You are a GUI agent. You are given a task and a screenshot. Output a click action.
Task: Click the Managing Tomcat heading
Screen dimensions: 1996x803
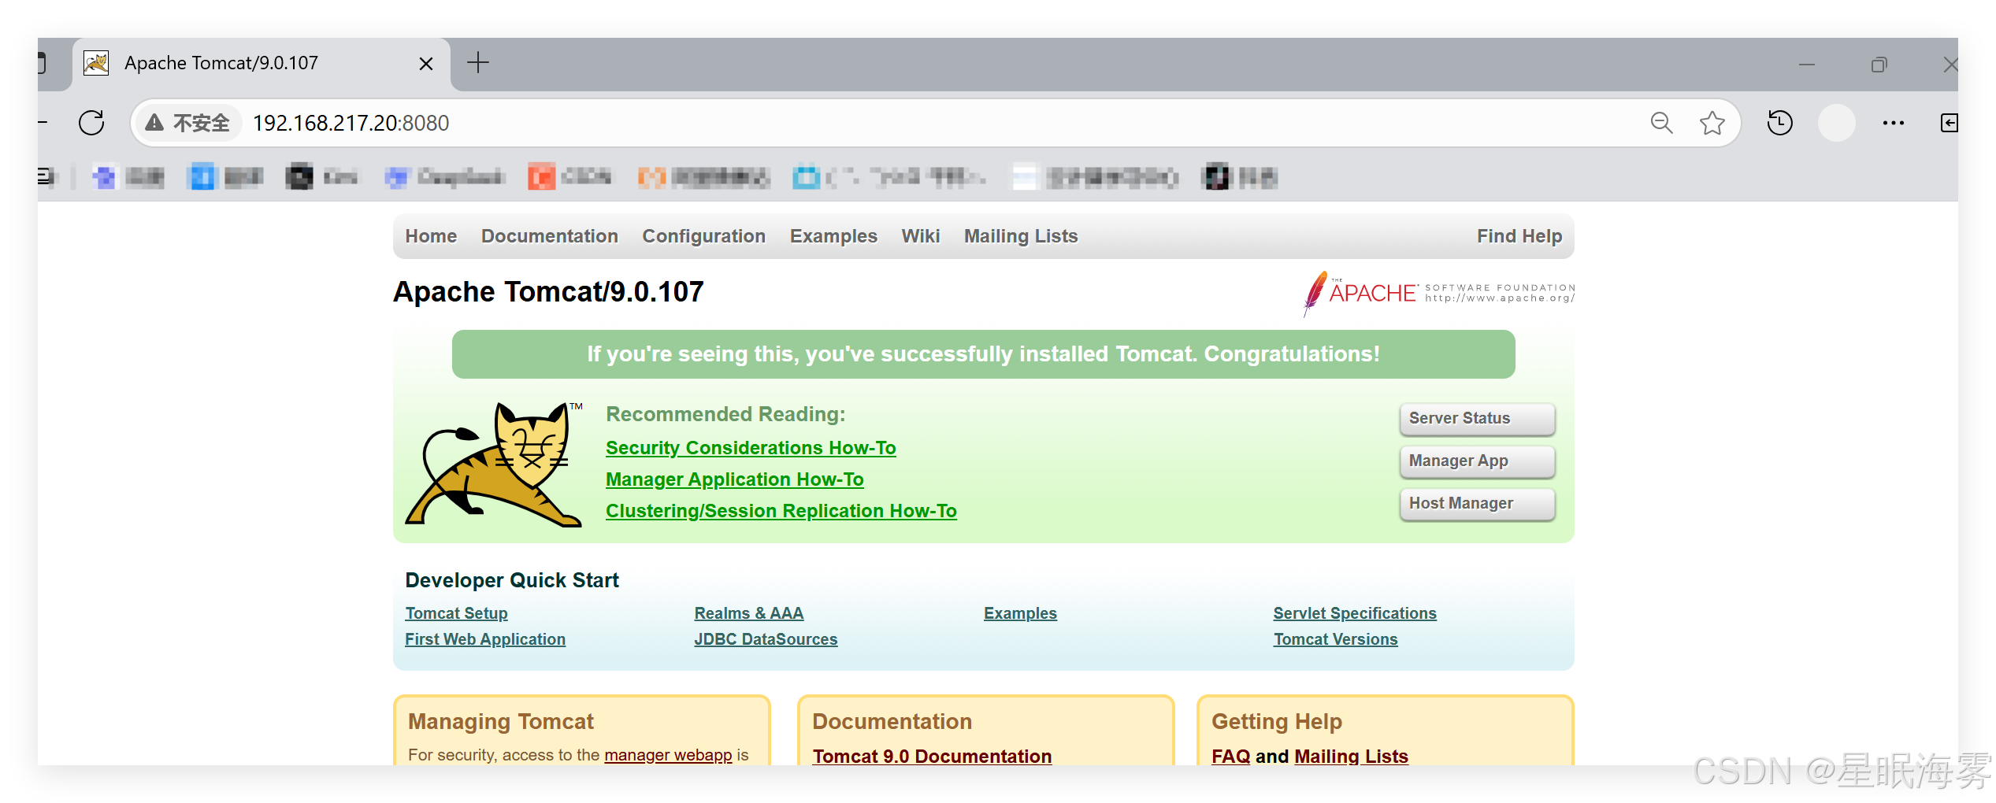tap(501, 722)
